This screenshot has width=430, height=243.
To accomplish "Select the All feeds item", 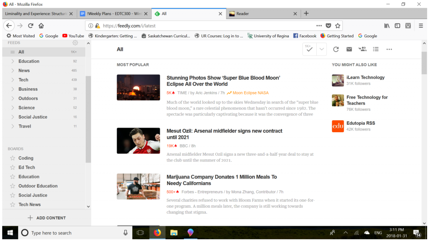I will point(44,52).
